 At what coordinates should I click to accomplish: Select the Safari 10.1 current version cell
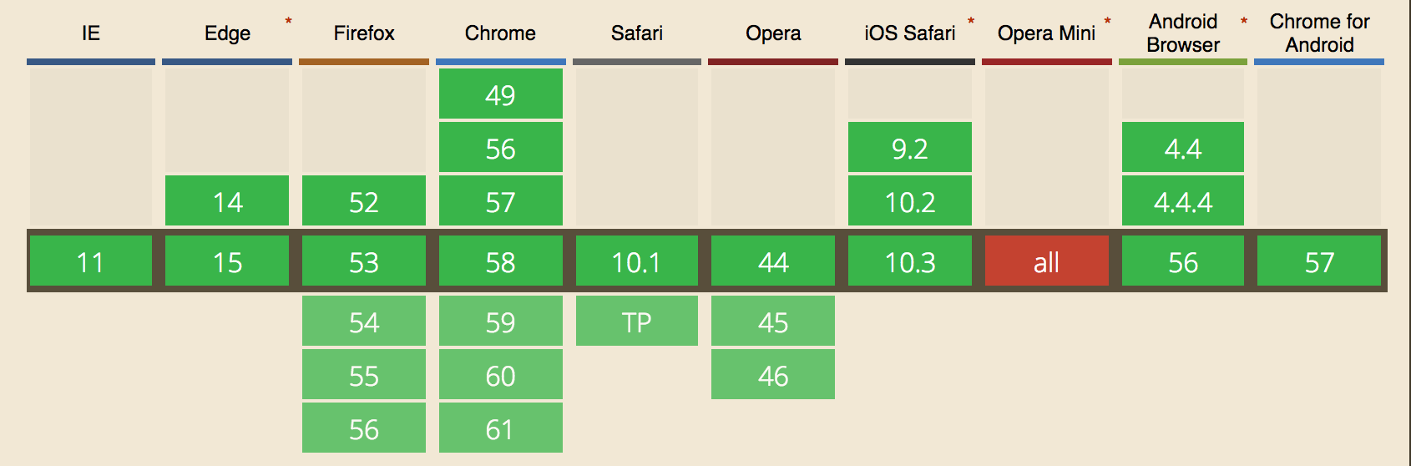pyautogui.click(x=637, y=261)
